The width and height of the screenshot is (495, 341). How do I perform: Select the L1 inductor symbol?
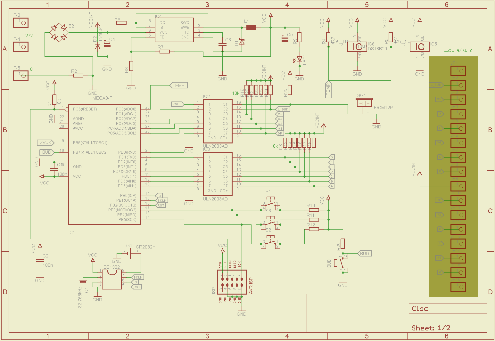pos(251,28)
